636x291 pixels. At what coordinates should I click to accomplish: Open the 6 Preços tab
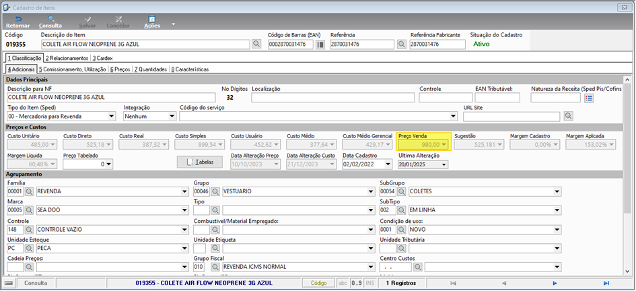coord(120,69)
